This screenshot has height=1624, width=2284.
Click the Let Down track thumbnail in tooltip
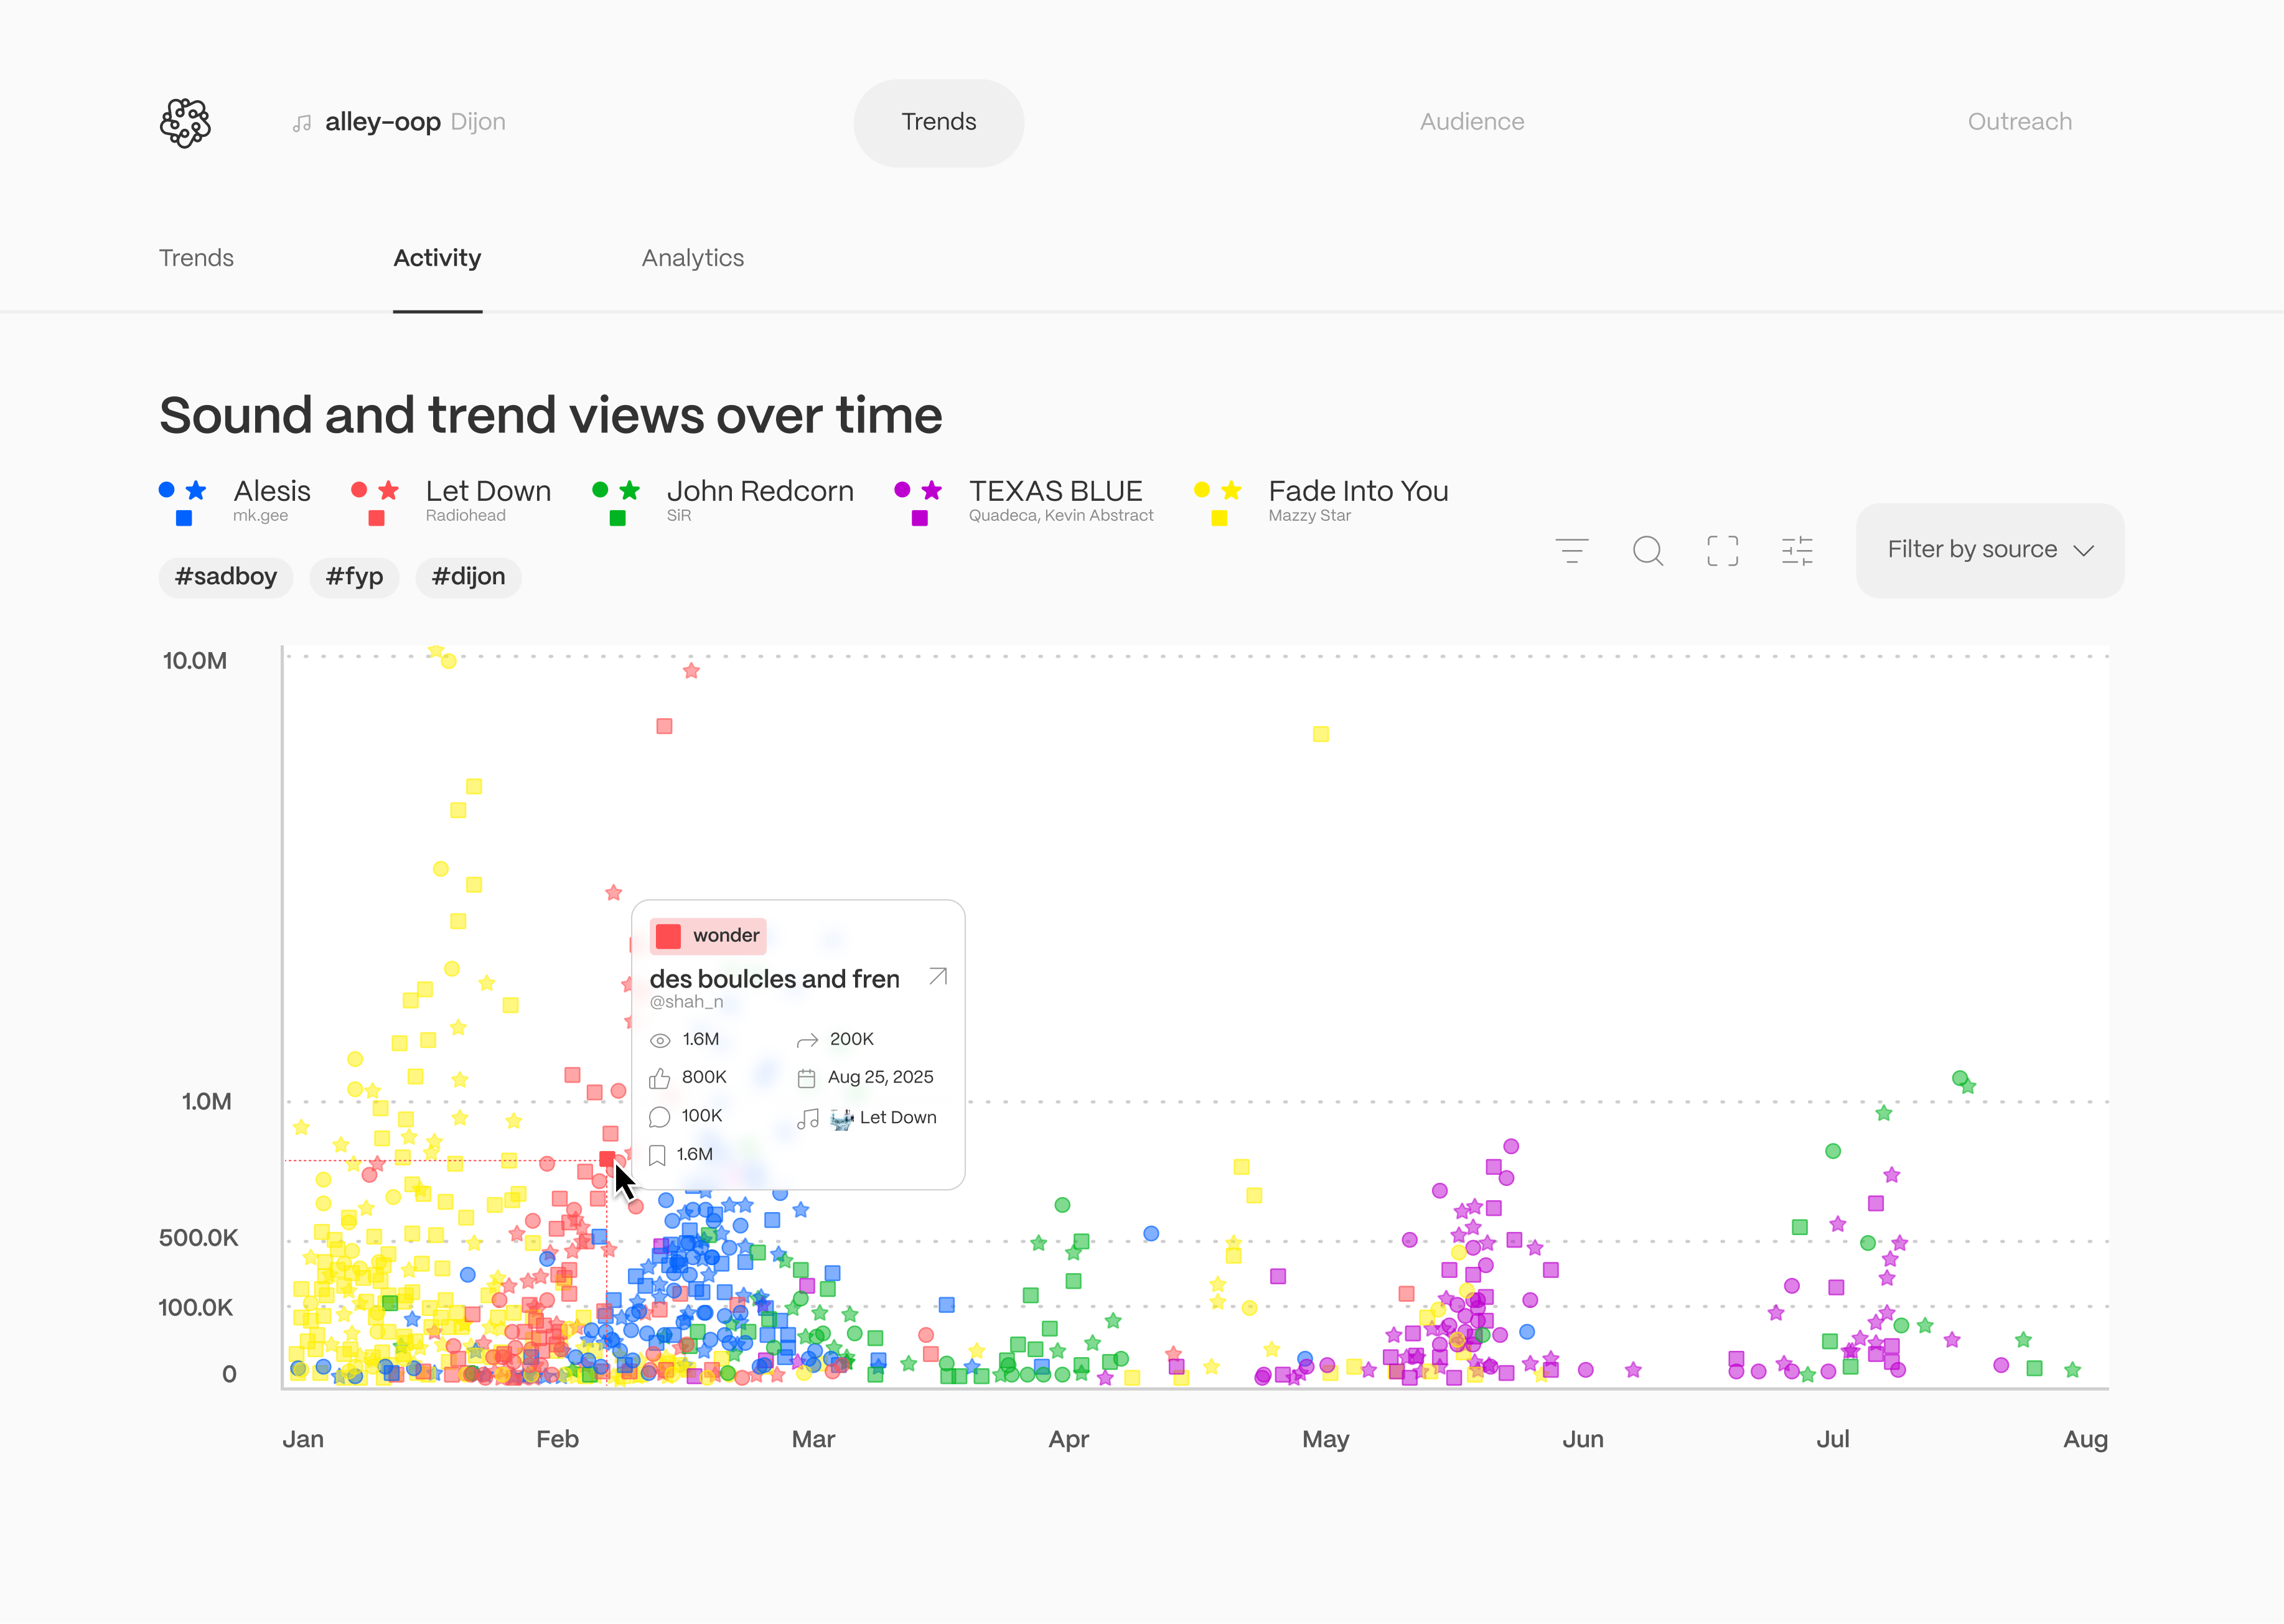(842, 1118)
